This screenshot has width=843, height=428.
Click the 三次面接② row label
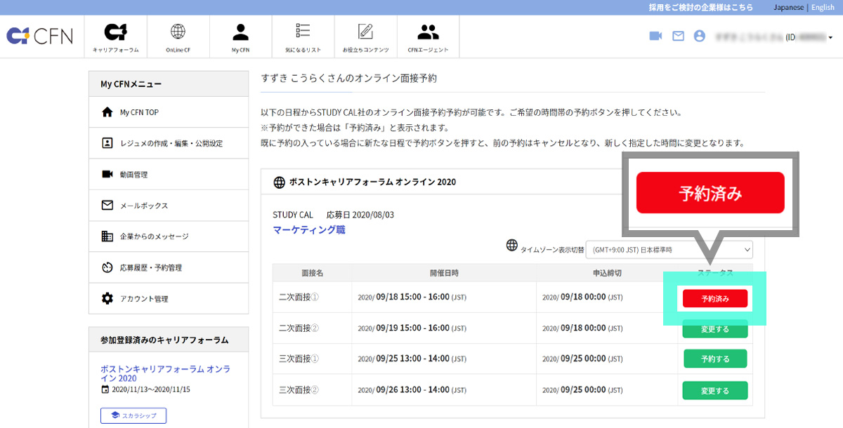point(299,389)
